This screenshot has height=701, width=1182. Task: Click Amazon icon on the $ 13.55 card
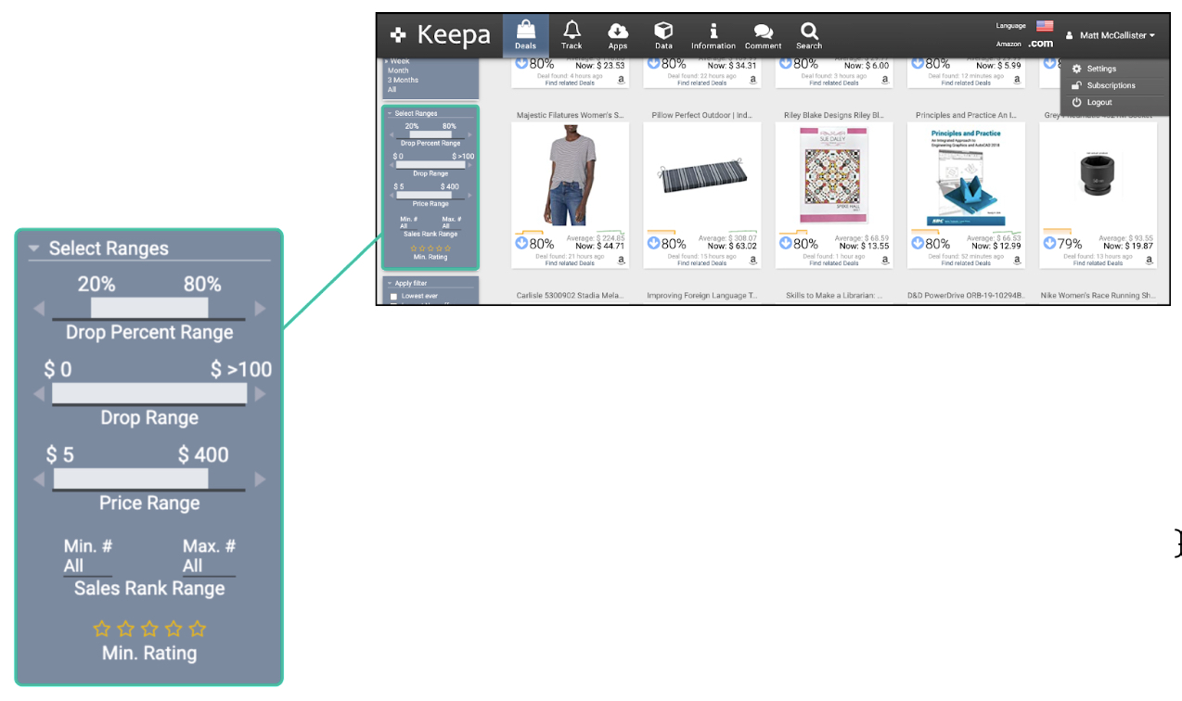pos(885,262)
